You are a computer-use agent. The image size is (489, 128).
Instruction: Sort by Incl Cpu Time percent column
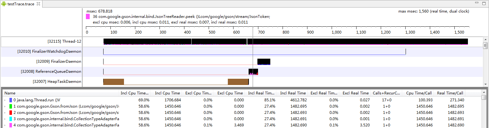pyautogui.click(x=135, y=93)
